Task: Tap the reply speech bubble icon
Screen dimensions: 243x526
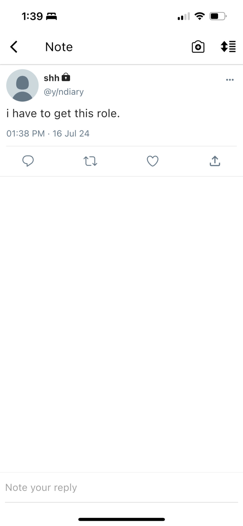Action: click(28, 161)
